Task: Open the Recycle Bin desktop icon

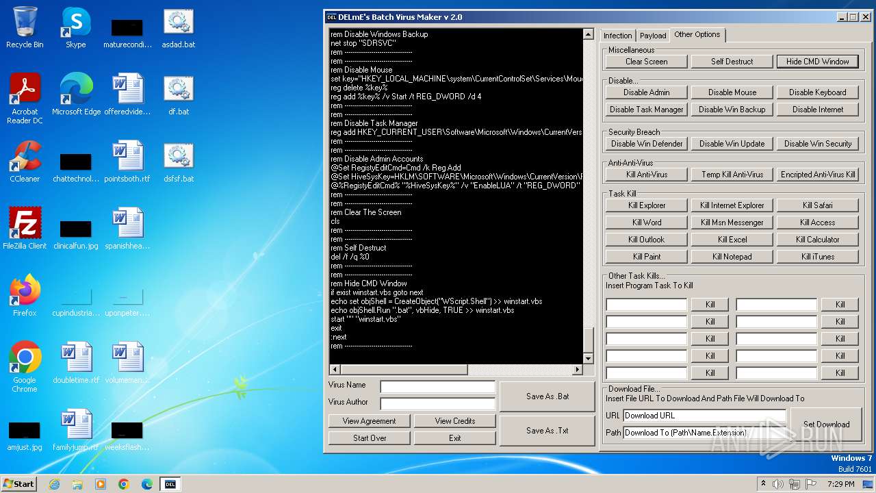Action: pos(25,27)
